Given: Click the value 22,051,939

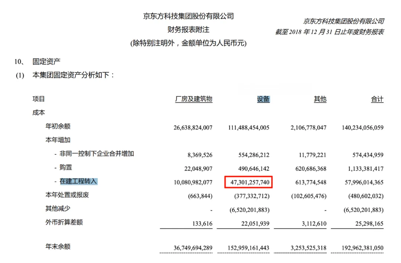Looking at the screenshot, I should tap(255, 224).
